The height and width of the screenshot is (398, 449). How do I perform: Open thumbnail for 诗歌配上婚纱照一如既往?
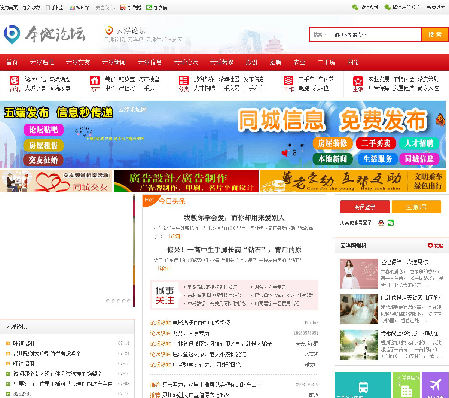[359, 345]
